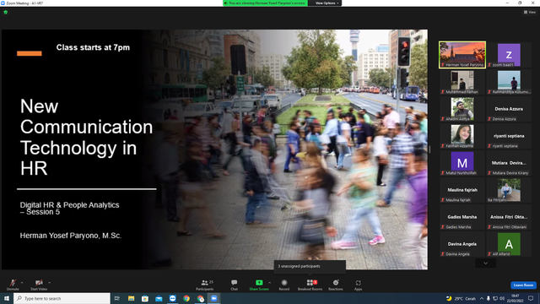Open video options arrow beside Start Video

click(x=50, y=283)
